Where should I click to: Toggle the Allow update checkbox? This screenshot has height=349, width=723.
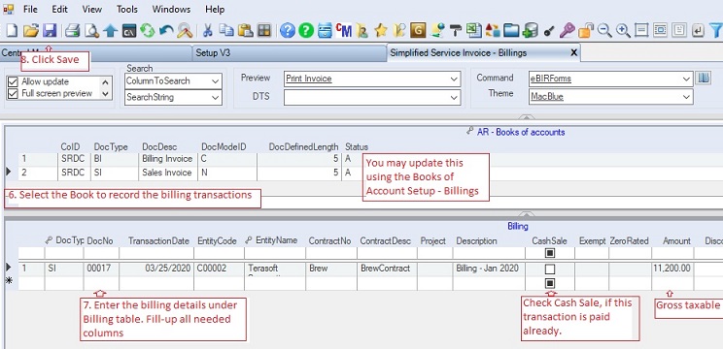[x=13, y=81]
